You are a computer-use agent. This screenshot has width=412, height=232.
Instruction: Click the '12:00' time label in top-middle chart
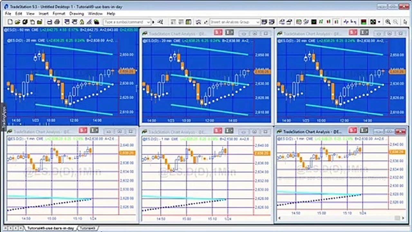[x=210, y=121]
